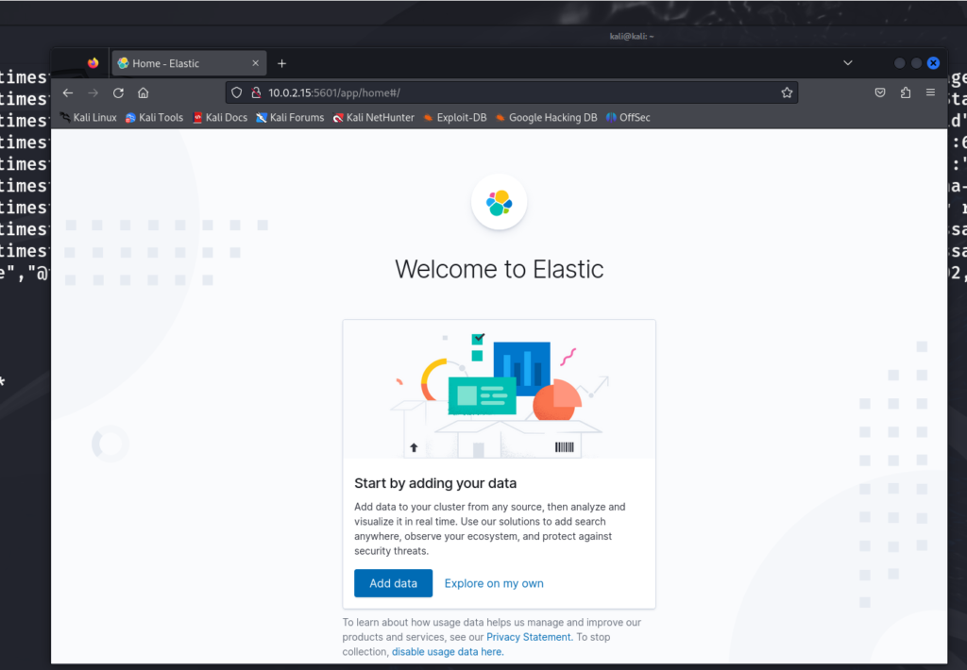This screenshot has height=670, width=967.
Task: Open Kali Tools bookmark
Action: coord(154,118)
